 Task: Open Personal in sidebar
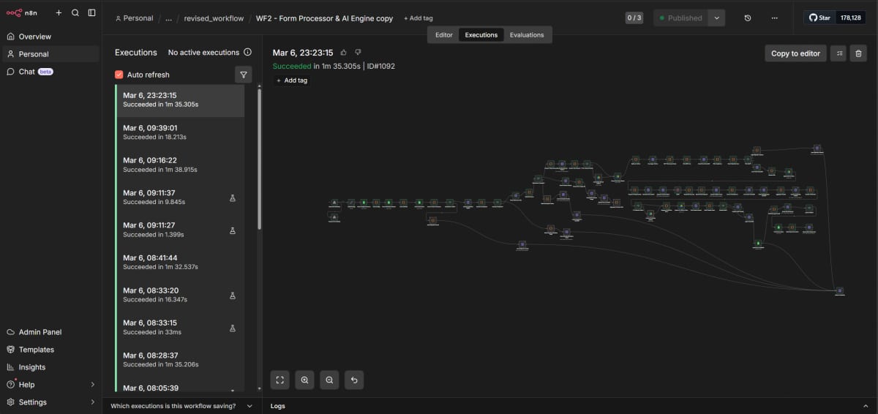coord(50,54)
